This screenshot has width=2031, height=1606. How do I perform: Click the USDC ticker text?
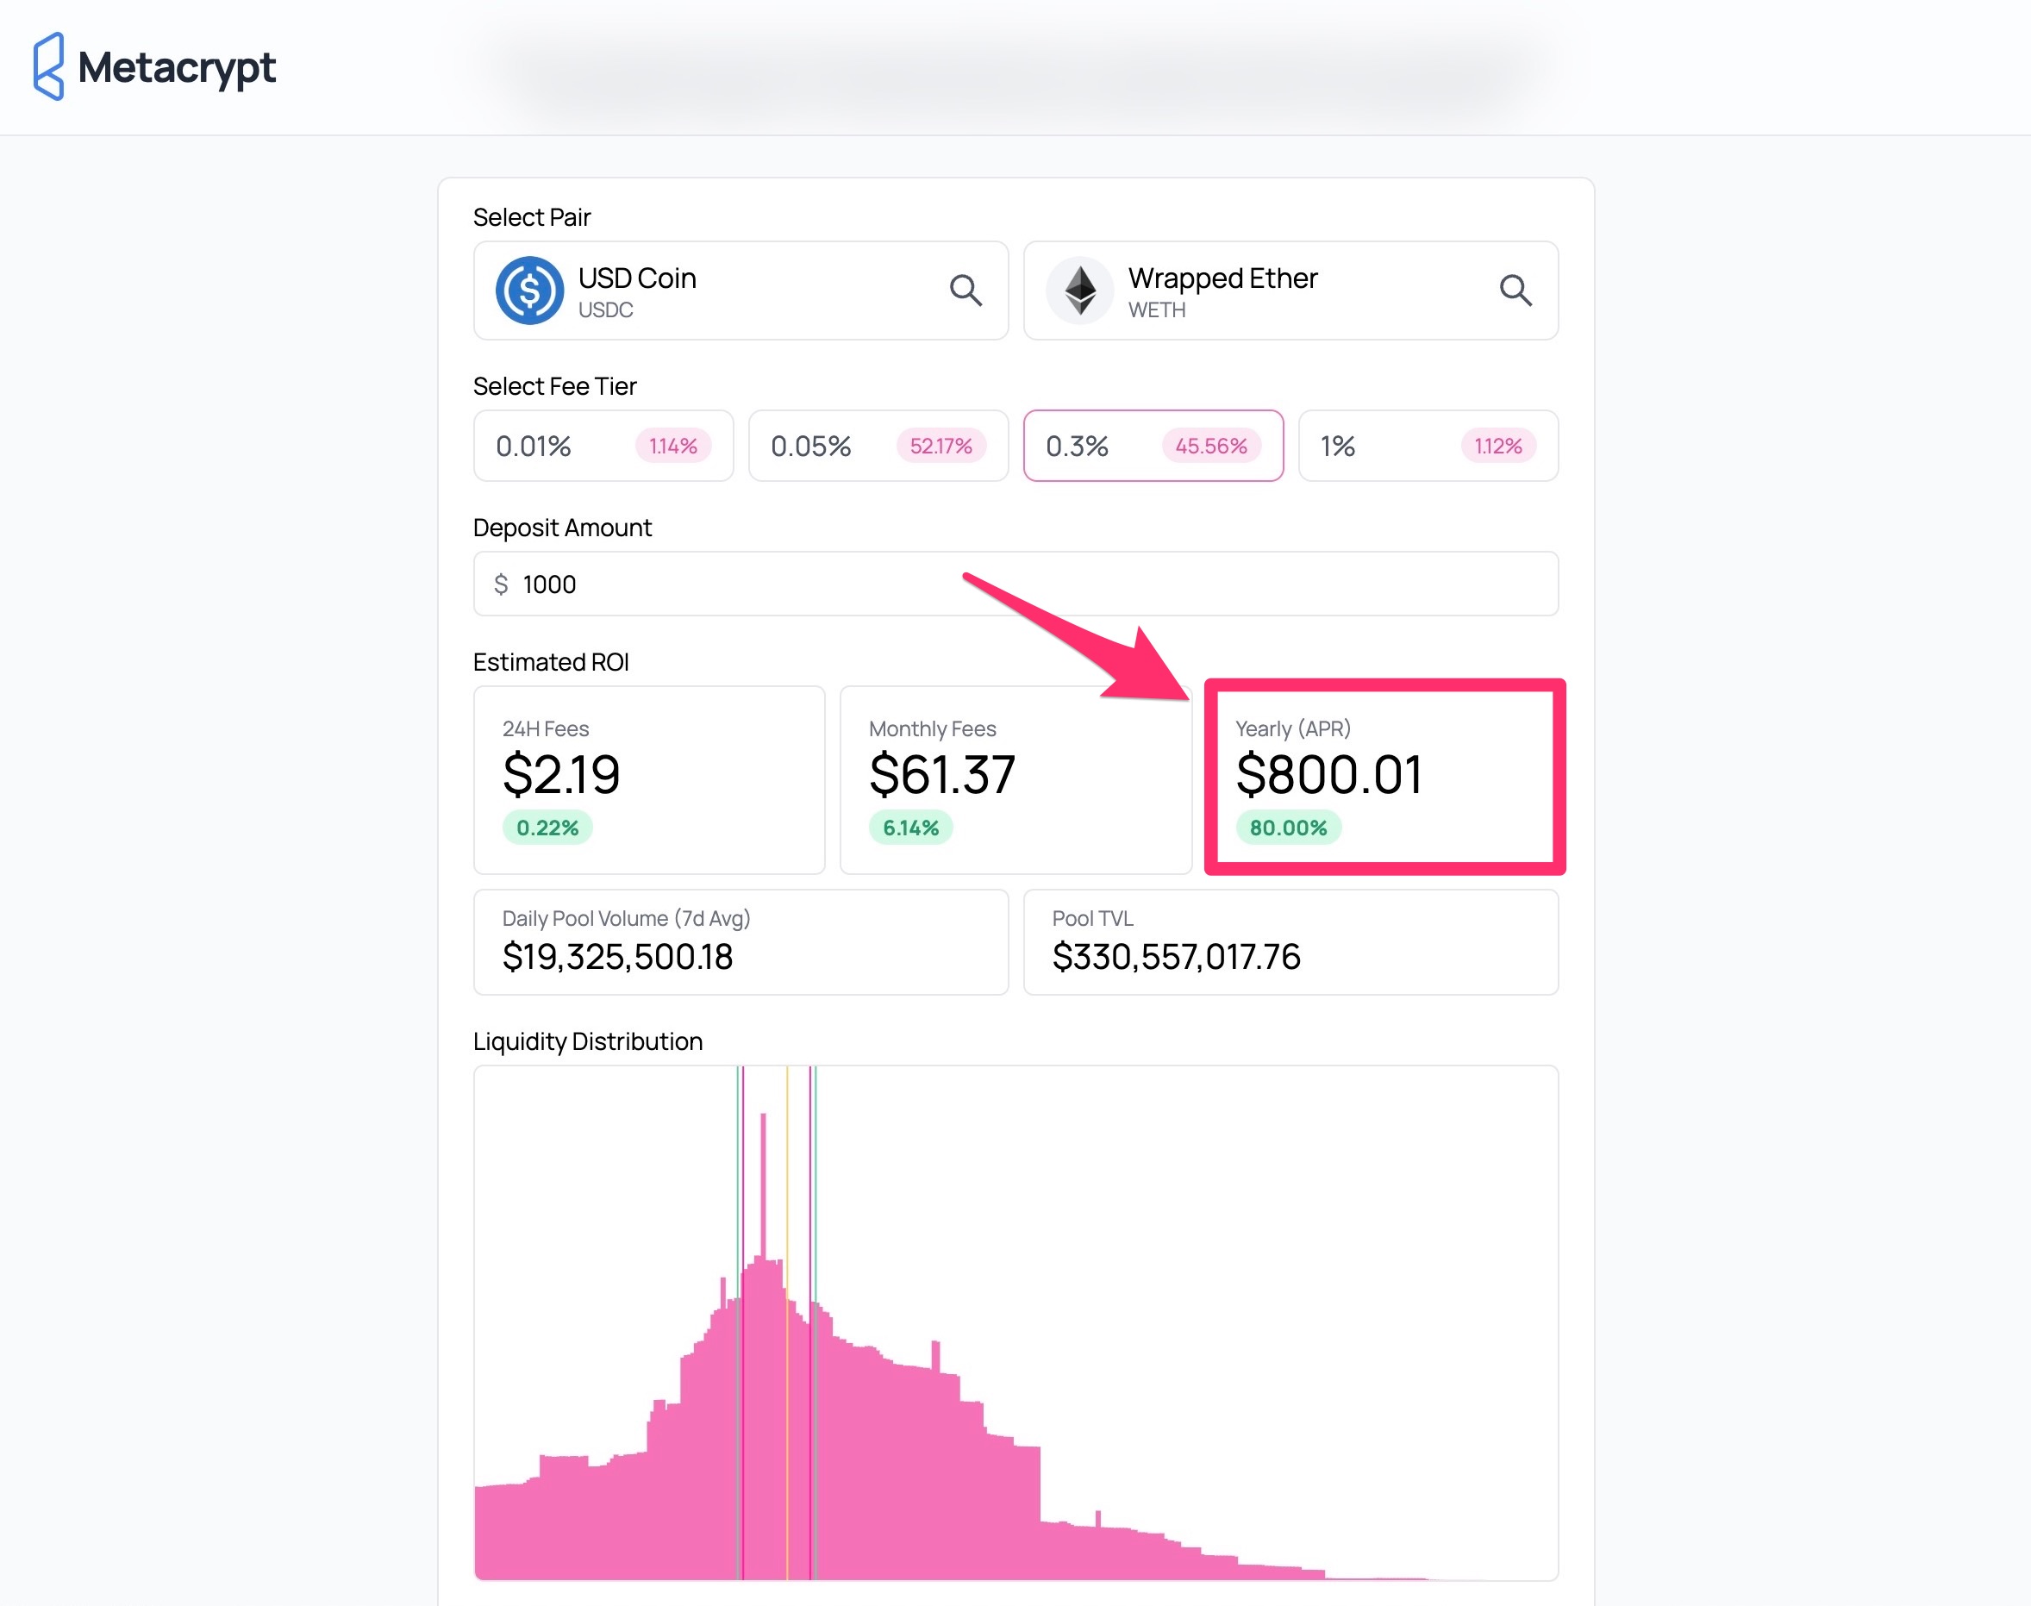[605, 310]
